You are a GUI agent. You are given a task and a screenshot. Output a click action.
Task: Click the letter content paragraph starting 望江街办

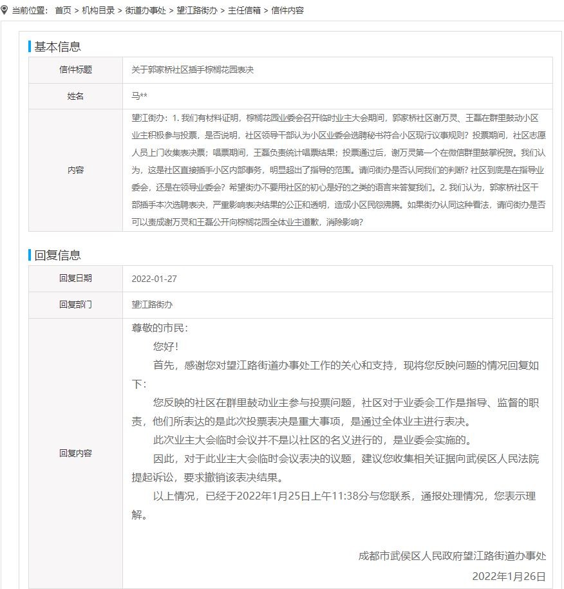337,170
